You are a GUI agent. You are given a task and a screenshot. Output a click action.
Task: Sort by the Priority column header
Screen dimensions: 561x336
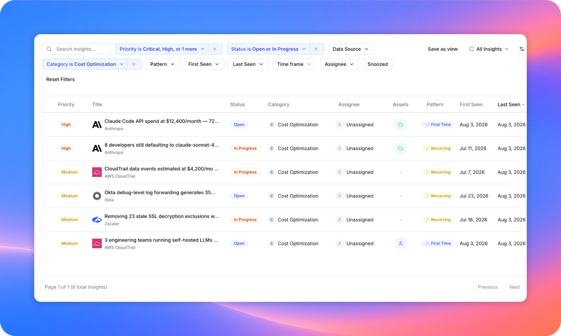[66, 104]
